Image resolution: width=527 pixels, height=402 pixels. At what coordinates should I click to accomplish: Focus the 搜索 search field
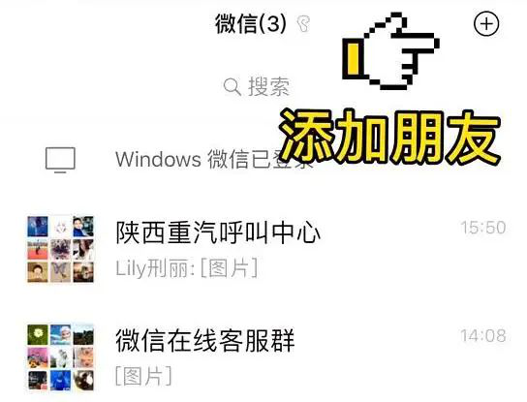[x=257, y=87]
